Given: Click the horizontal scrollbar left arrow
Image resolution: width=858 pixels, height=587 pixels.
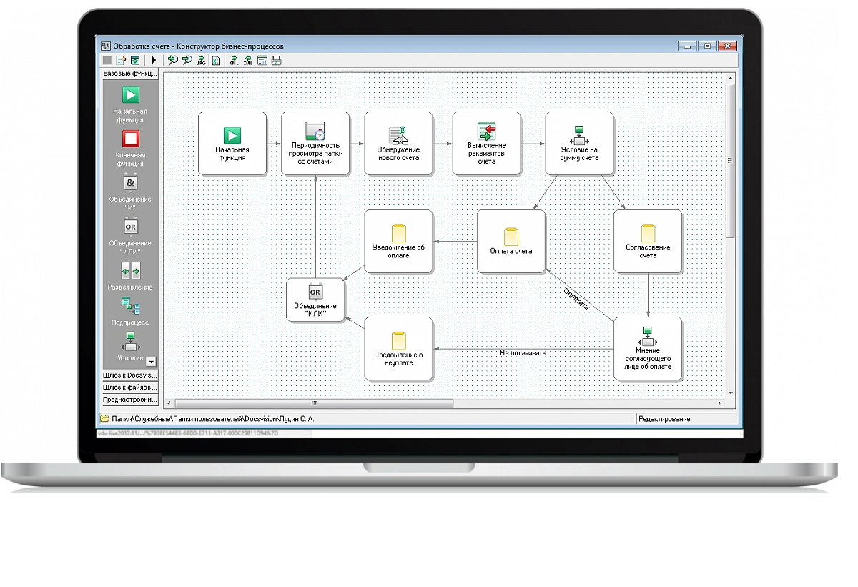Looking at the screenshot, I should (x=169, y=403).
